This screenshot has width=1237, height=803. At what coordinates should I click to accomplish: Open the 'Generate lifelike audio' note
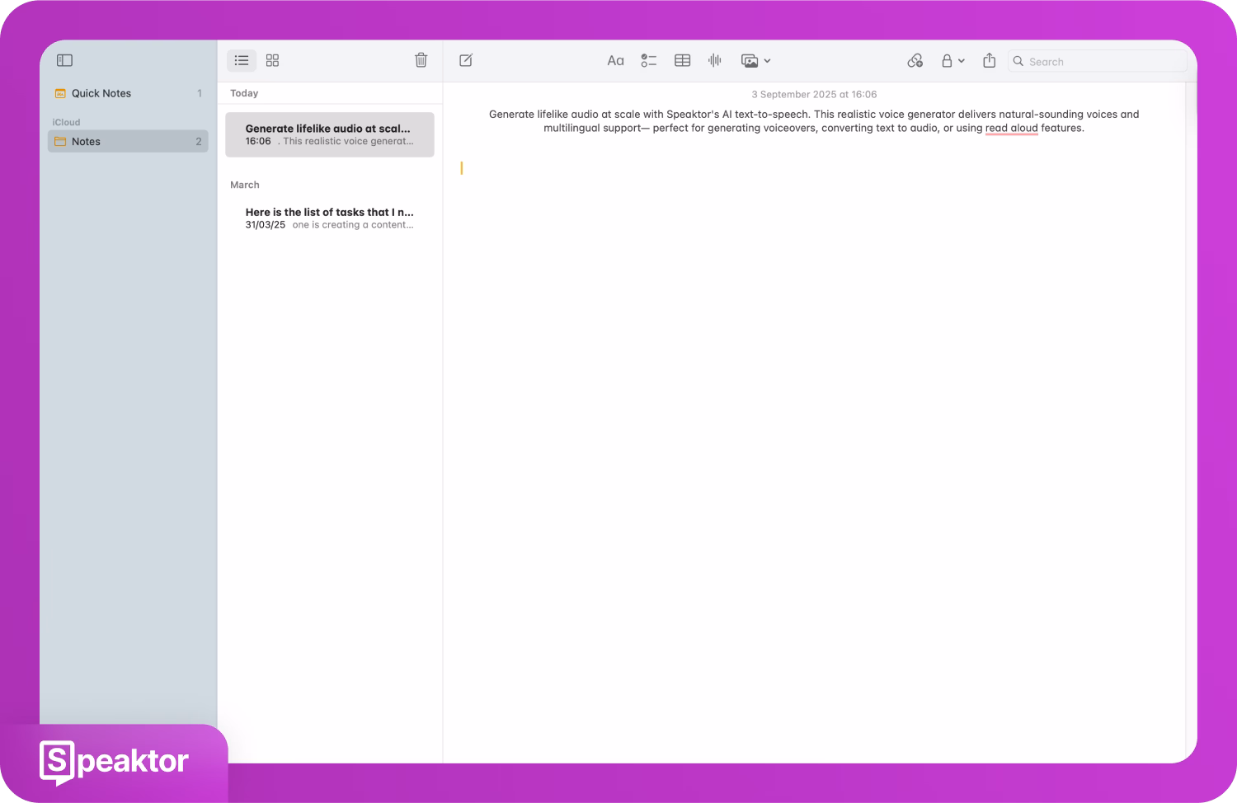[329, 134]
